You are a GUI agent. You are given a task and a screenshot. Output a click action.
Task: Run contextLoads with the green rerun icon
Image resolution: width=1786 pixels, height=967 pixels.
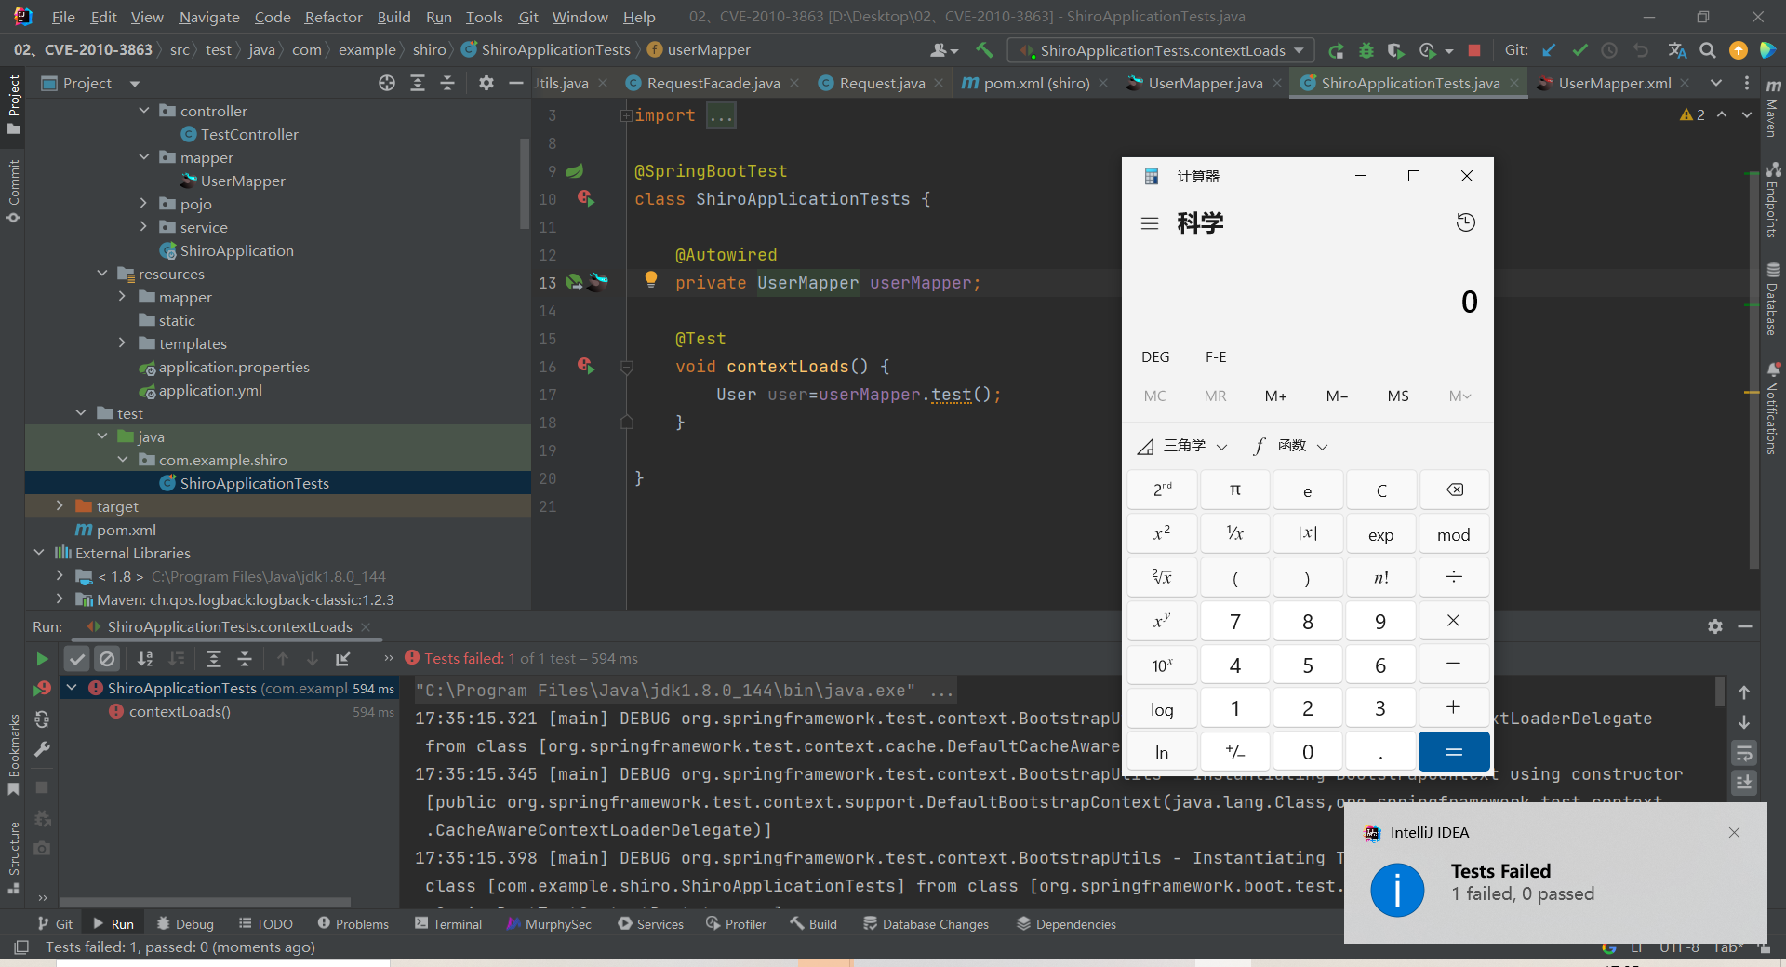click(x=1337, y=50)
